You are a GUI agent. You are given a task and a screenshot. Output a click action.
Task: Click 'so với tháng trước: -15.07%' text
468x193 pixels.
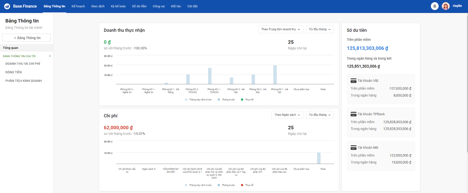coord(124,134)
